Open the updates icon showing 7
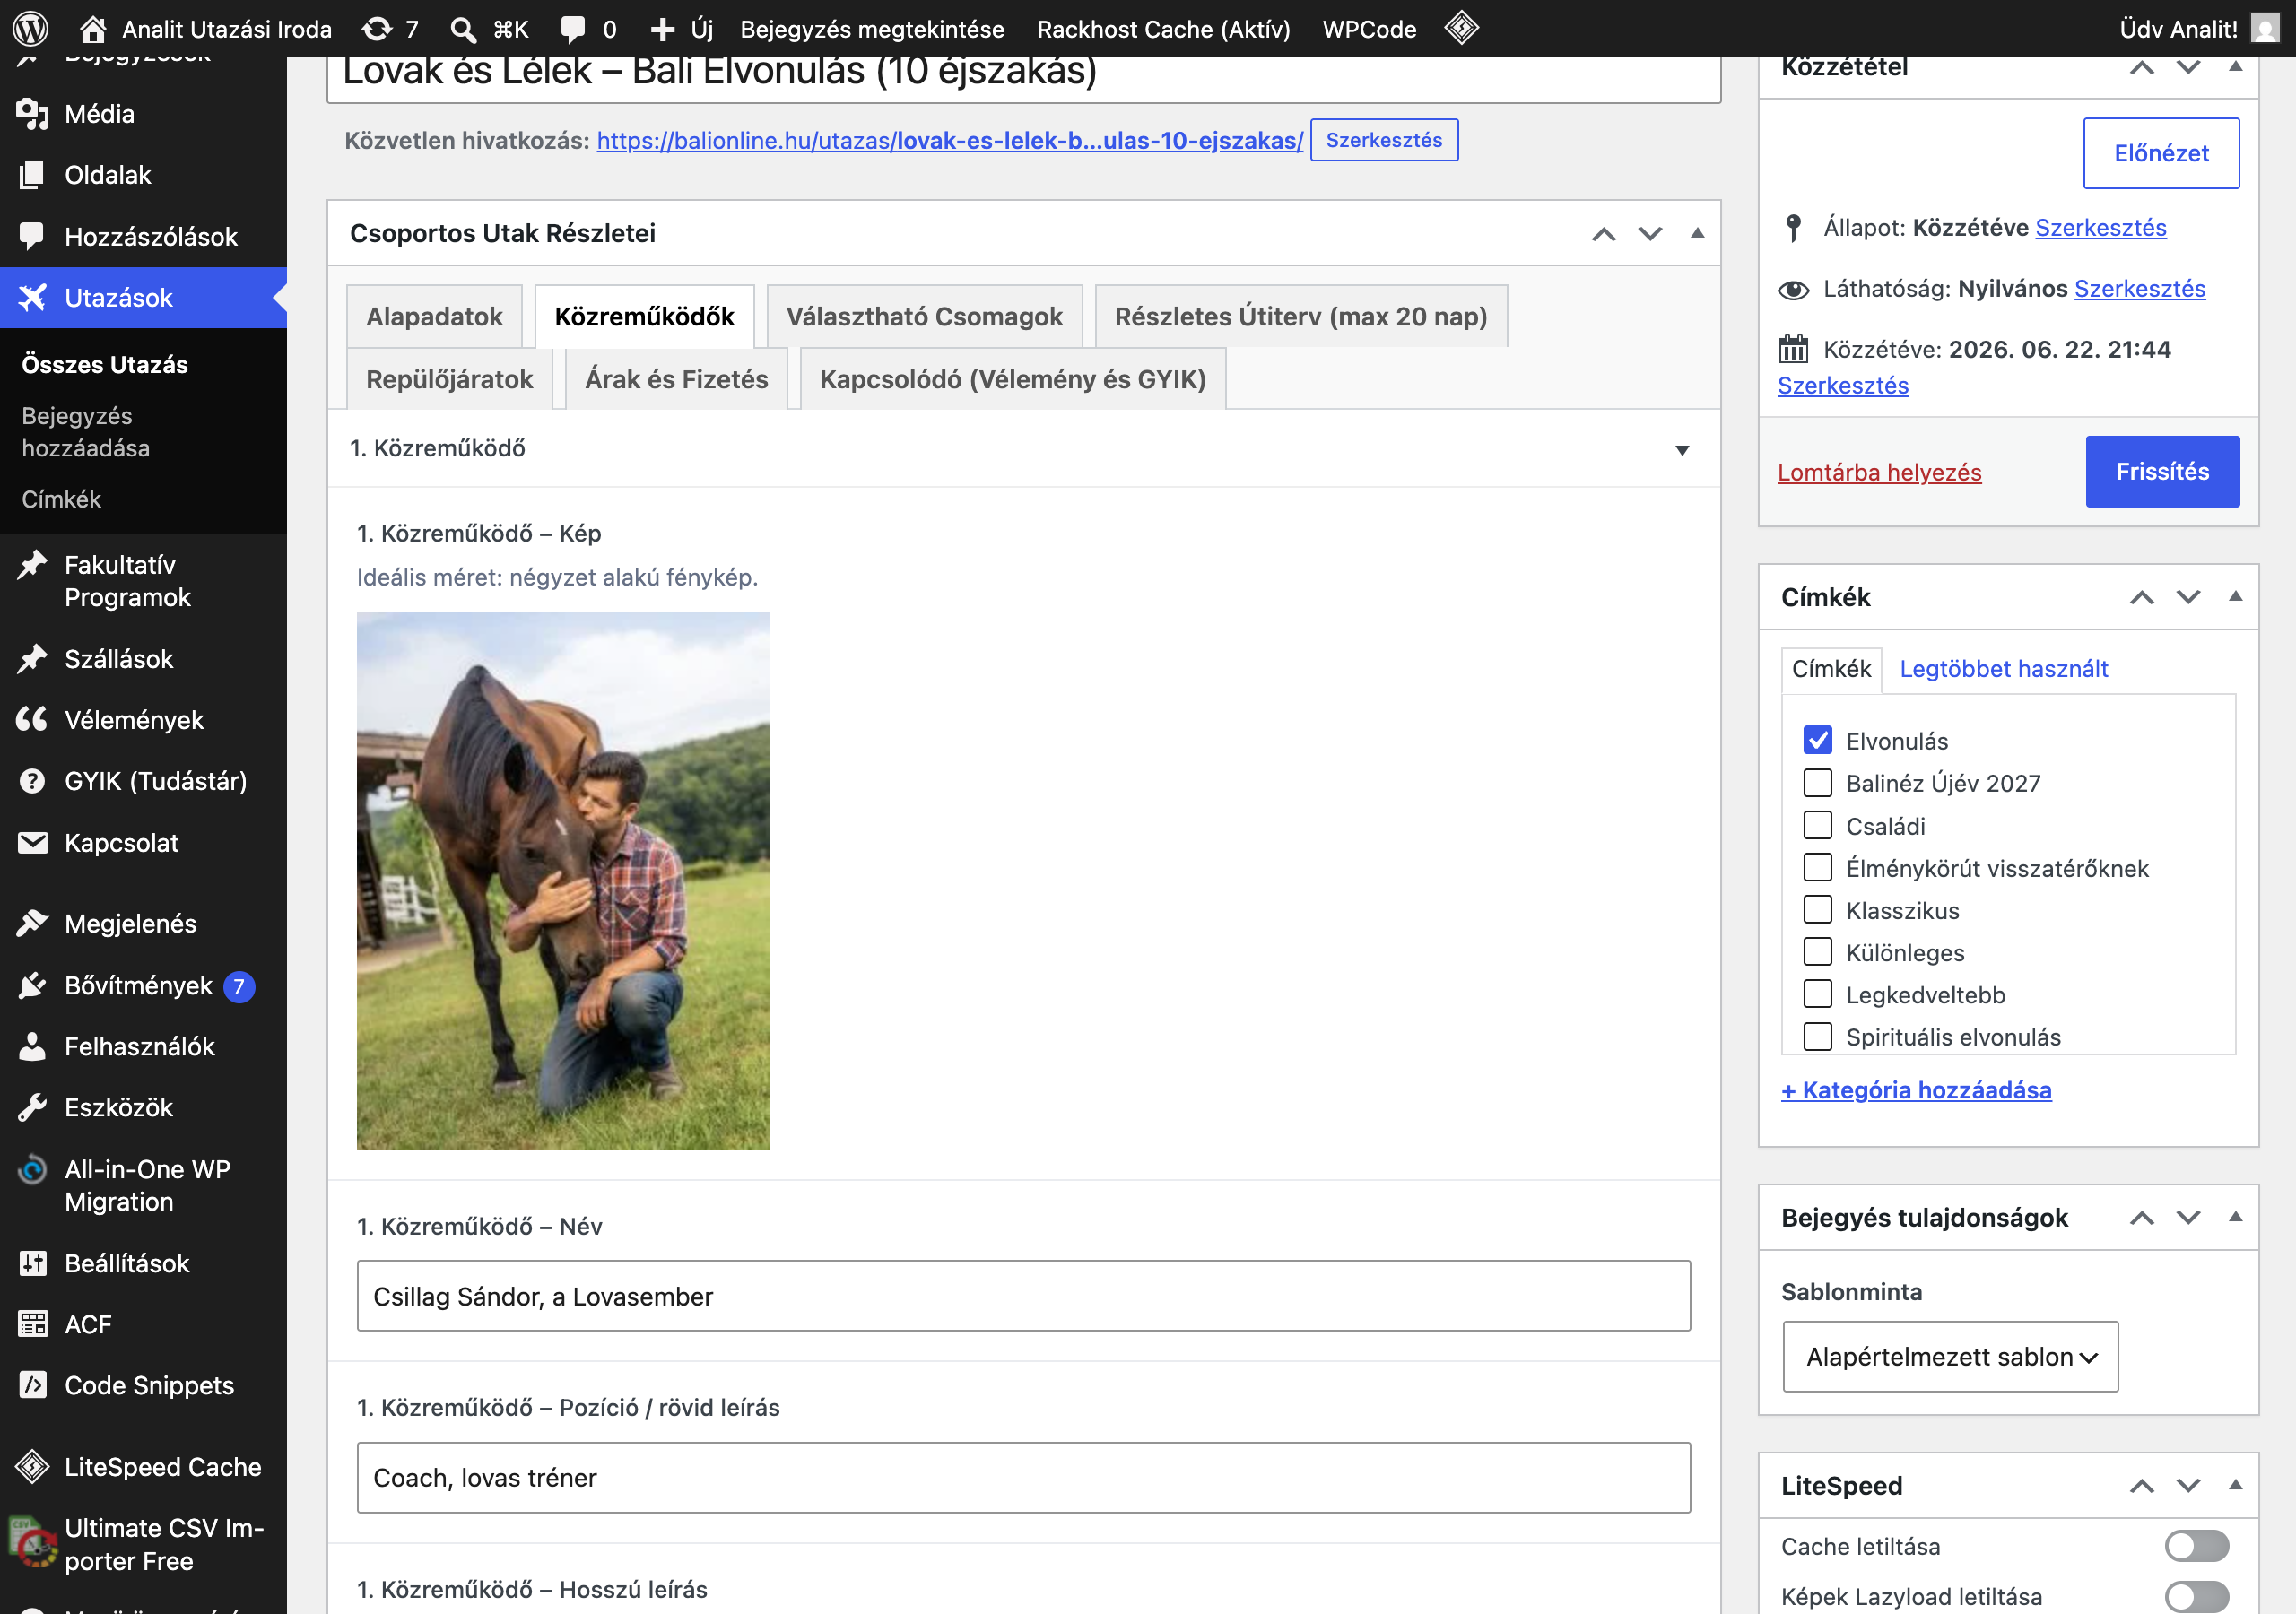The height and width of the screenshot is (1614, 2296). [377, 29]
